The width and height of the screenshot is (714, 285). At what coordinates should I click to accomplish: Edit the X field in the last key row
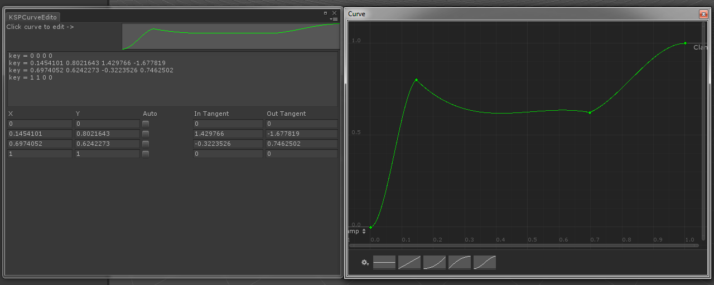coord(40,154)
